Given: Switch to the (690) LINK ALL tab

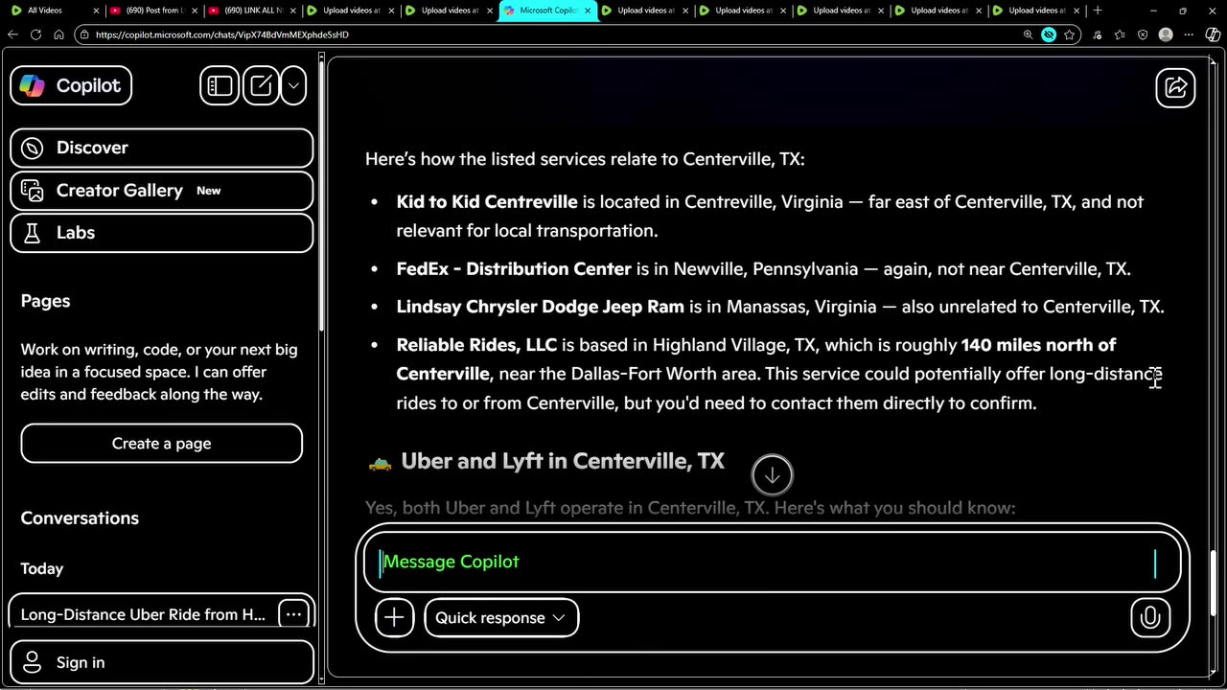Looking at the screenshot, I should coord(249,11).
